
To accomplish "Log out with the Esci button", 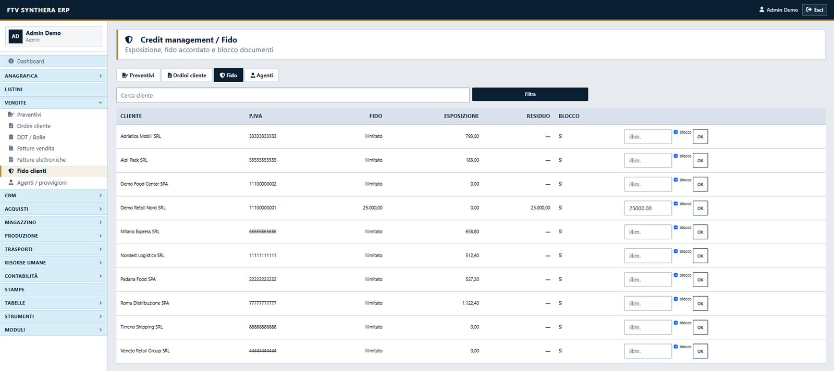I will [815, 9].
